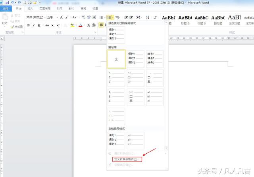This screenshot has width=254, height=177.
Task: Click the Character Border icon
Action: coord(94,17)
